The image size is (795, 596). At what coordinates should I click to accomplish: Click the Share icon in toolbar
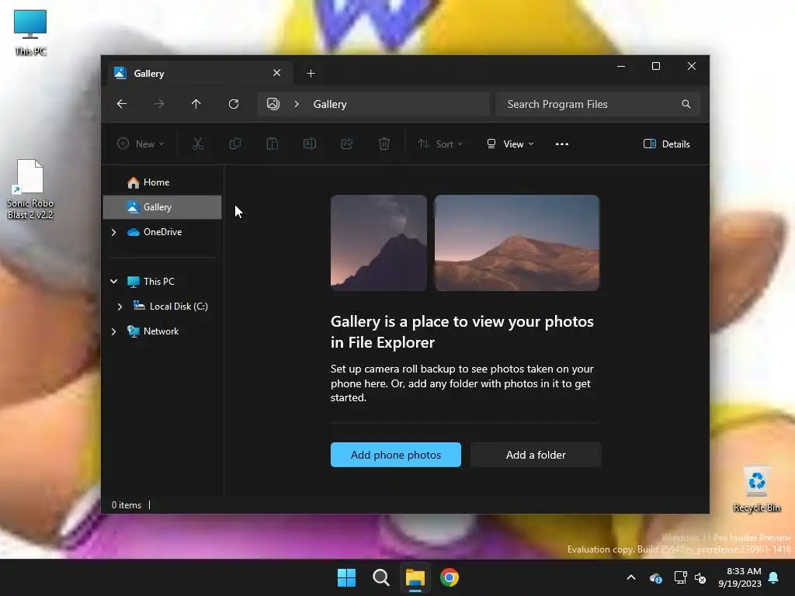pos(347,144)
